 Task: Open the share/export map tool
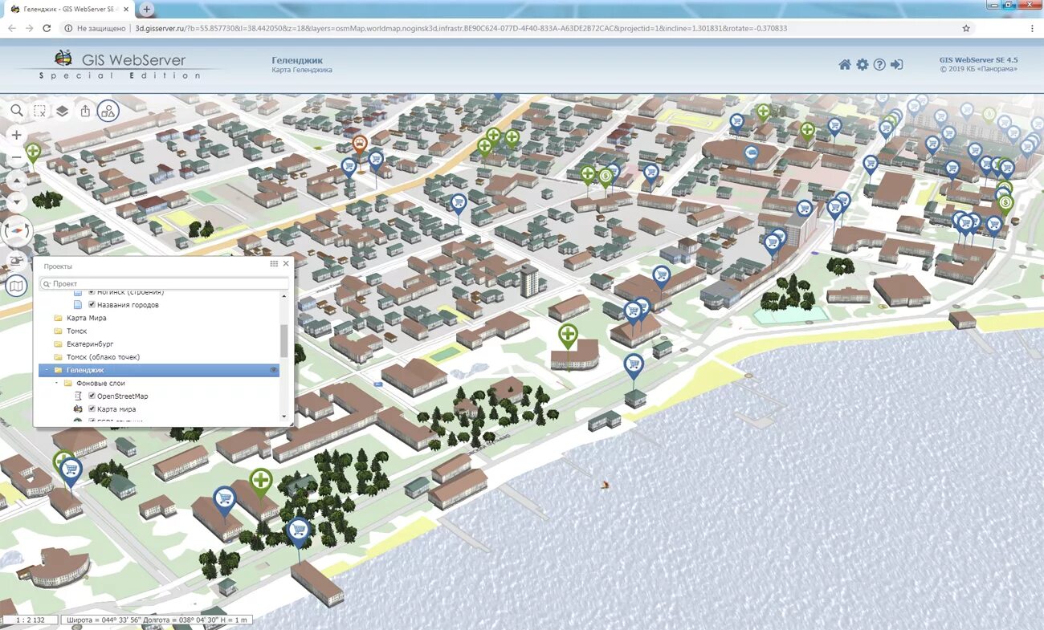[x=86, y=111]
